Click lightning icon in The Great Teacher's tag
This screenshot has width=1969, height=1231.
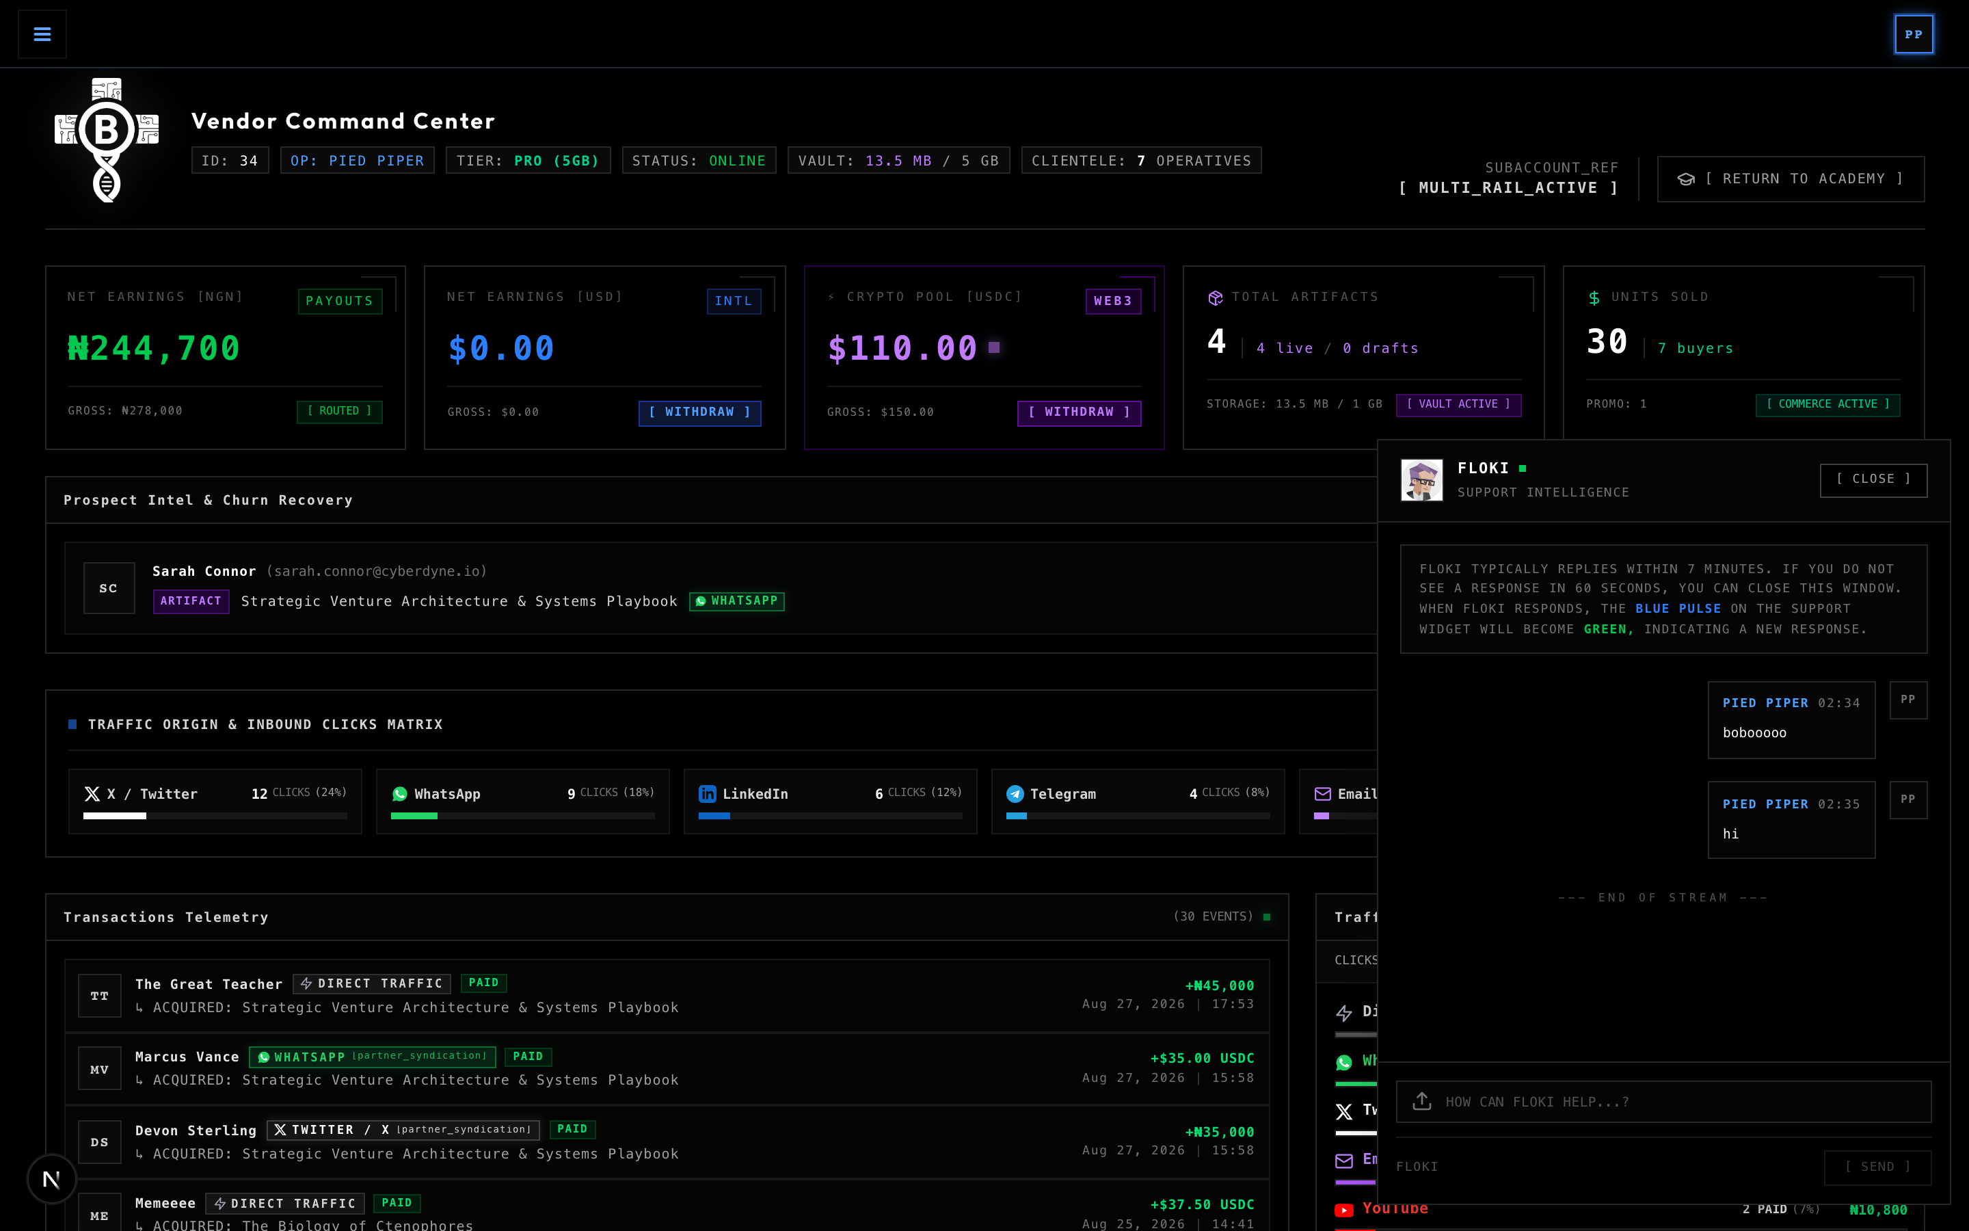(306, 983)
